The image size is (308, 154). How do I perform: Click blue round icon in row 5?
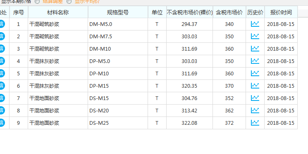(2, 73)
